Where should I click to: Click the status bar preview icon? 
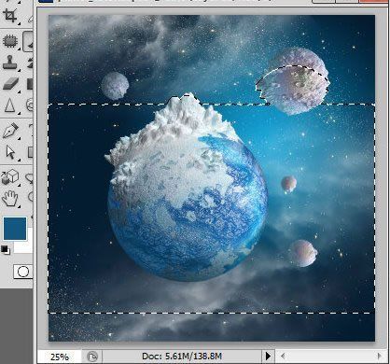[x=92, y=357]
